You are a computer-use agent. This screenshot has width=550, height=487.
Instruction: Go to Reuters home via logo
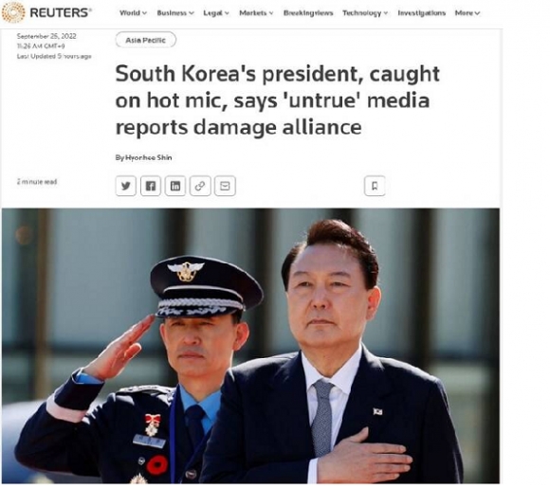click(46, 12)
